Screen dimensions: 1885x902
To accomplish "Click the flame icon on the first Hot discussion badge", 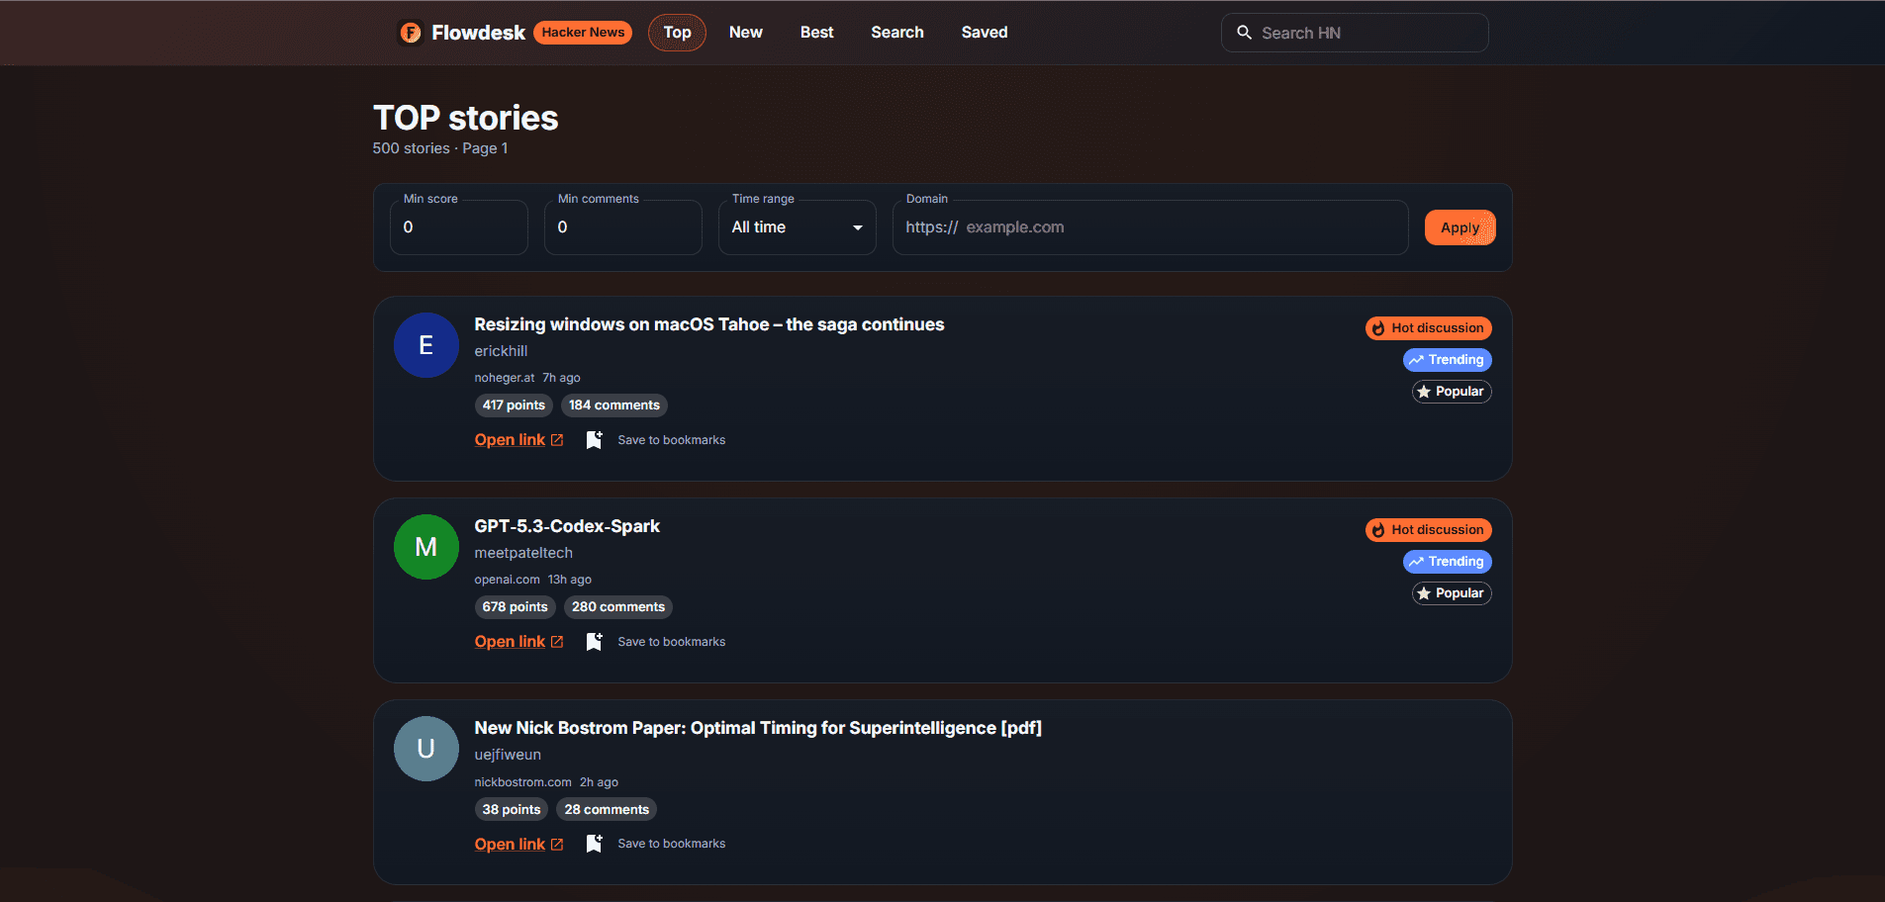I will tap(1378, 327).
